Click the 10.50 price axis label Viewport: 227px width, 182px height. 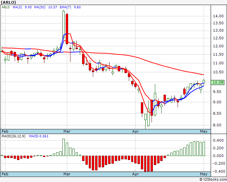coord(218,72)
